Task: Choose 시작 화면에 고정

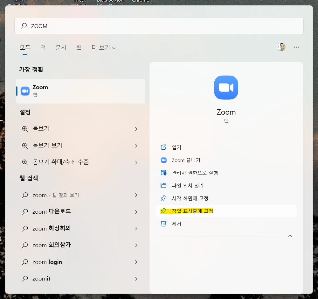Action: pos(226,198)
